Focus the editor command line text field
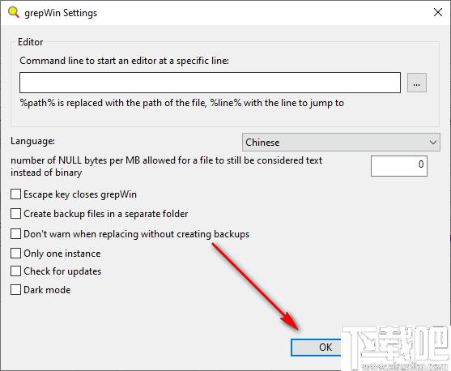 point(210,83)
